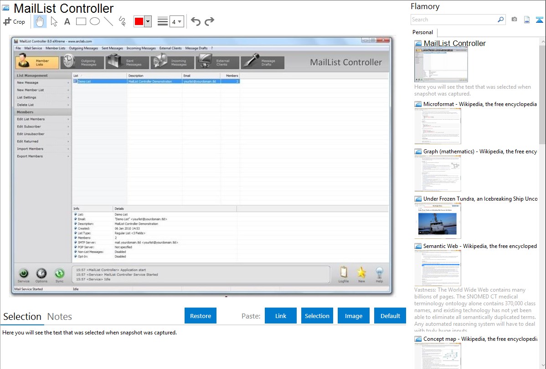This screenshot has width=546, height=369.
Task: Activate the hand pan tool
Action: pos(40,21)
